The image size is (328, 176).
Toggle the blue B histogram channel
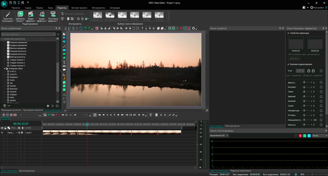(x=309, y=136)
